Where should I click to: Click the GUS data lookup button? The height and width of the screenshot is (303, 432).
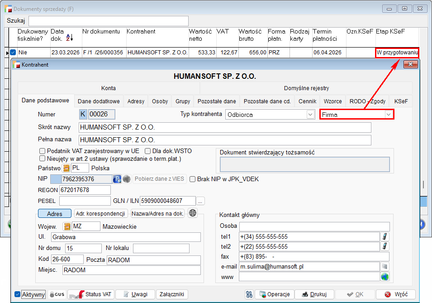pos(57,294)
